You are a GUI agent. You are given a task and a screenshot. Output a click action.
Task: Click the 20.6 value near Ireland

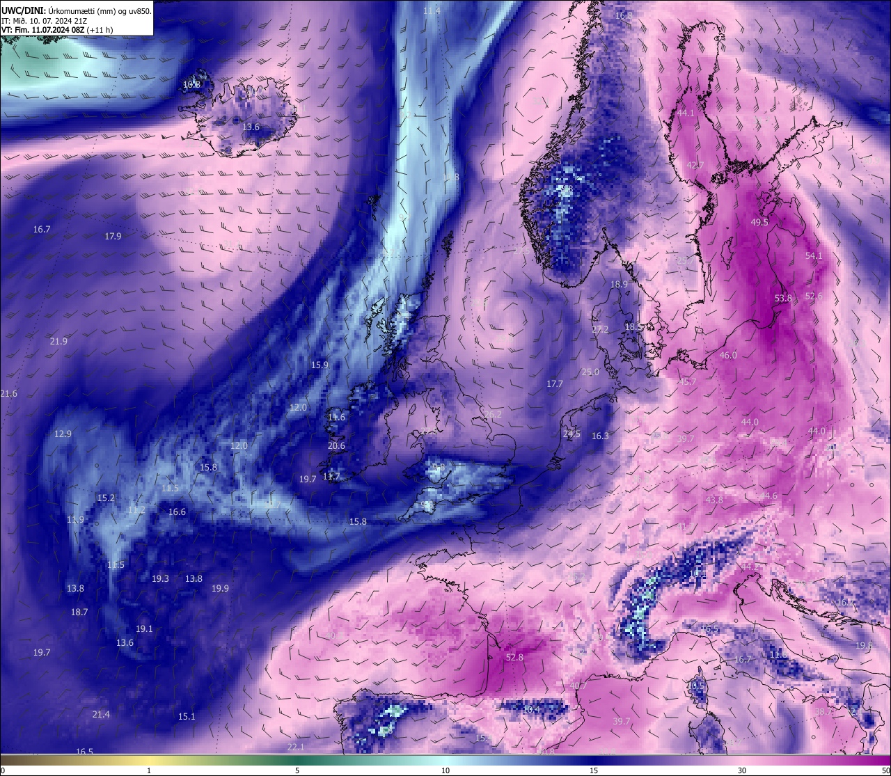(336, 445)
